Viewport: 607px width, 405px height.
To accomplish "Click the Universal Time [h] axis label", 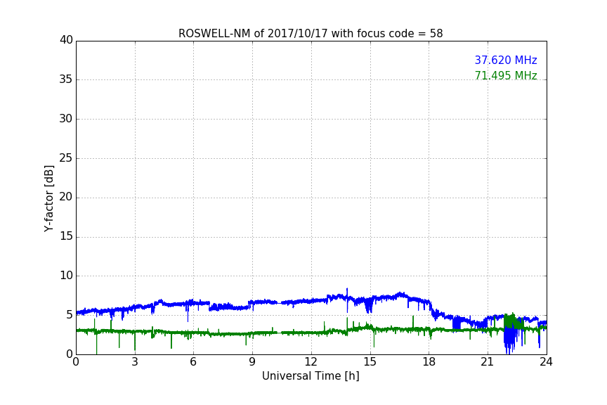I will pos(311,376).
